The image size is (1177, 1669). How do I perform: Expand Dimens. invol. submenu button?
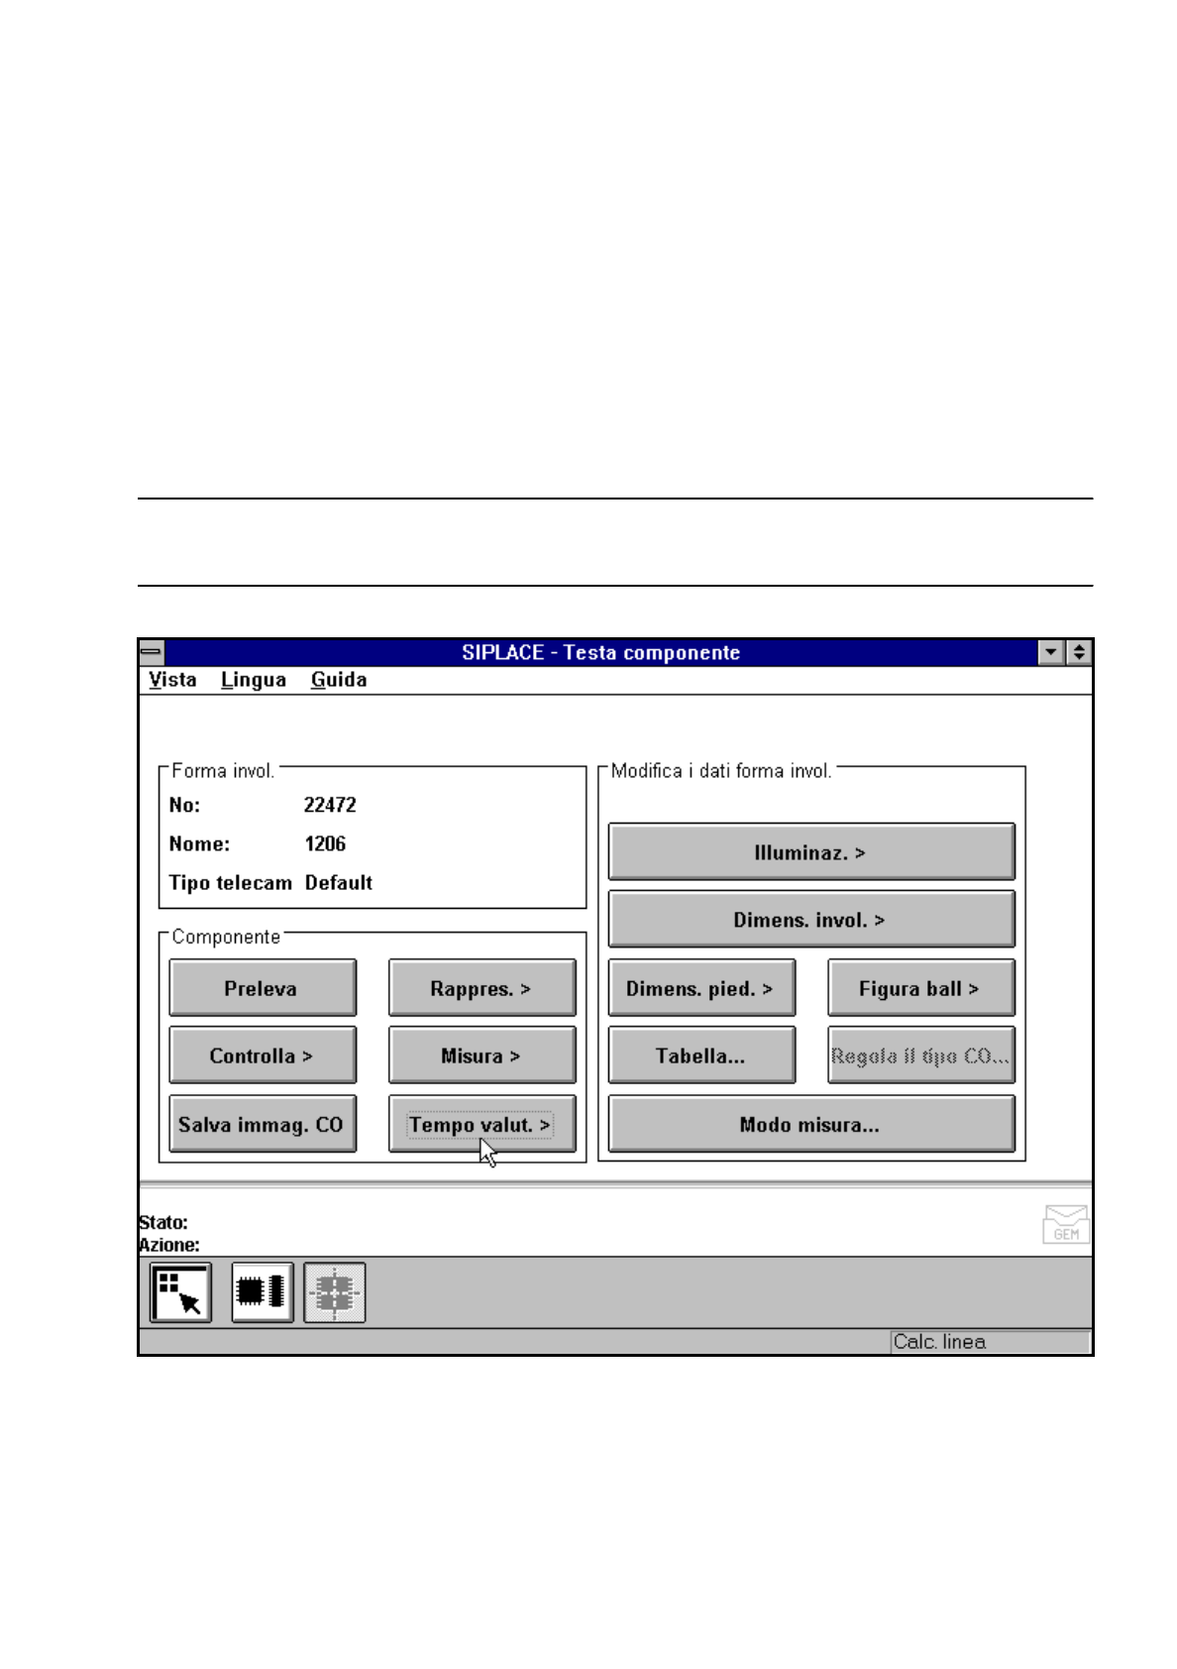[811, 920]
